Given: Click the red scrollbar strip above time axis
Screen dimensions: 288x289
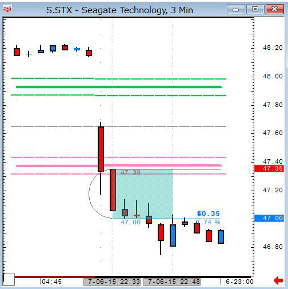Looking at the screenshot, I should tap(54, 277).
